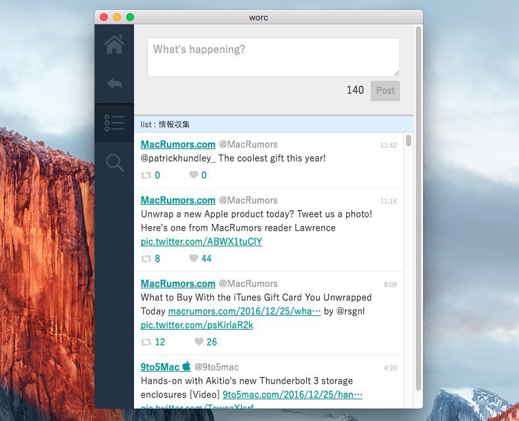Image resolution: width=519 pixels, height=421 pixels.
Task: Retweet the 11:14 Unwrap Apple product tweet
Action: tap(146, 259)
